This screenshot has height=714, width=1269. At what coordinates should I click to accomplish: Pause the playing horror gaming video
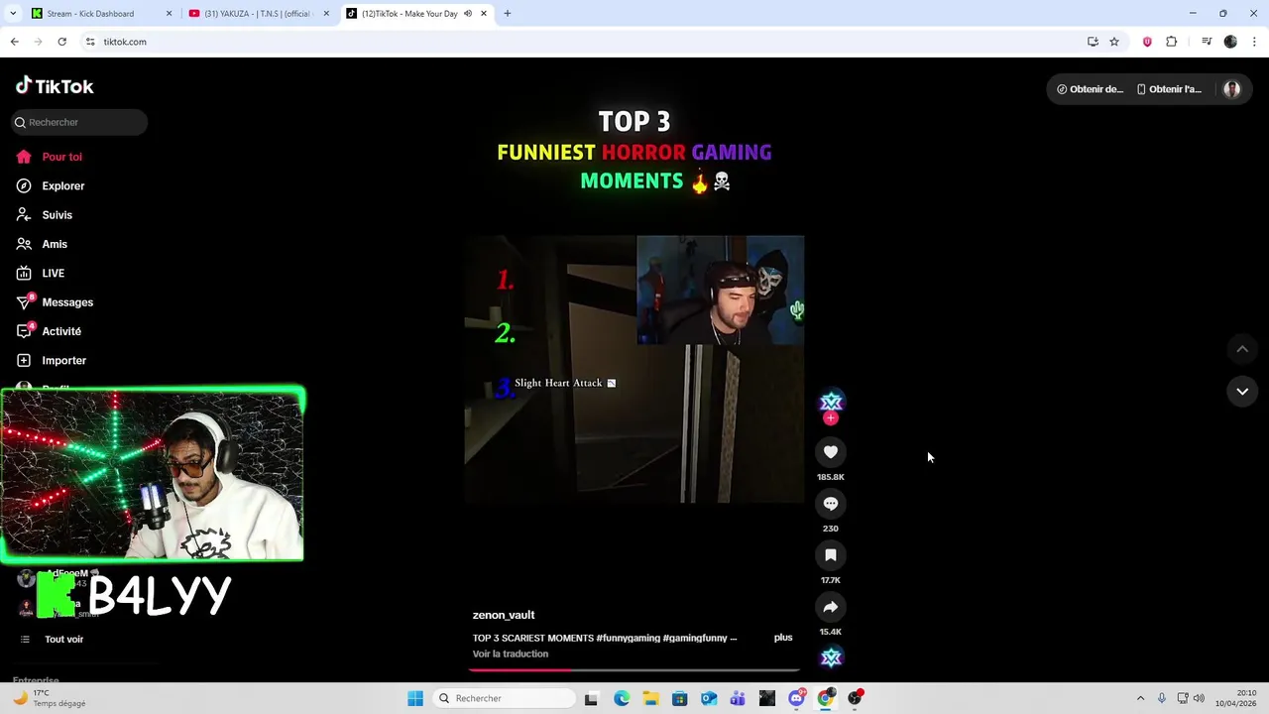(634, 369)
